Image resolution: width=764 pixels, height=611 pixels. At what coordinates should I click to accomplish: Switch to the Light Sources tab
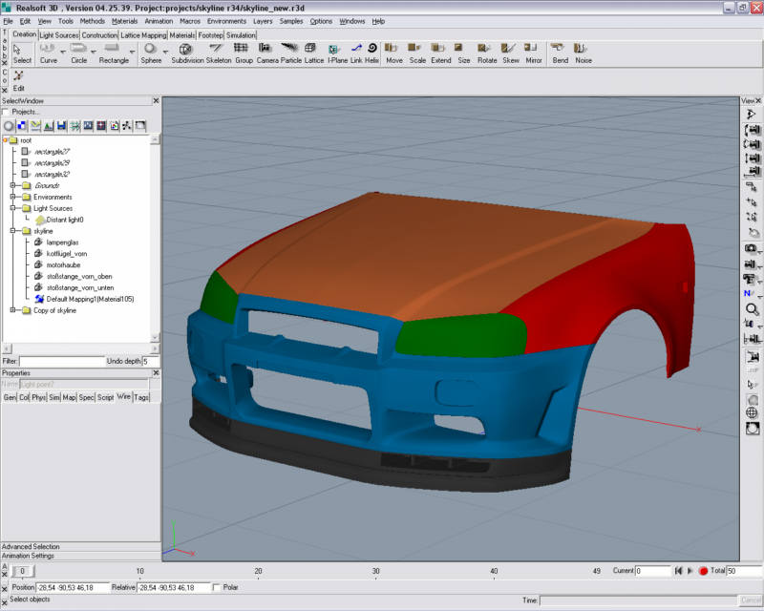[58, 35]
